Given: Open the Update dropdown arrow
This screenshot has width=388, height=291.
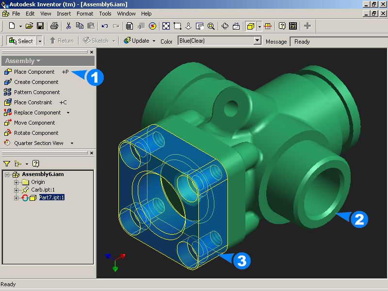Looking at the screenshot, I should [x=154, y=41].
